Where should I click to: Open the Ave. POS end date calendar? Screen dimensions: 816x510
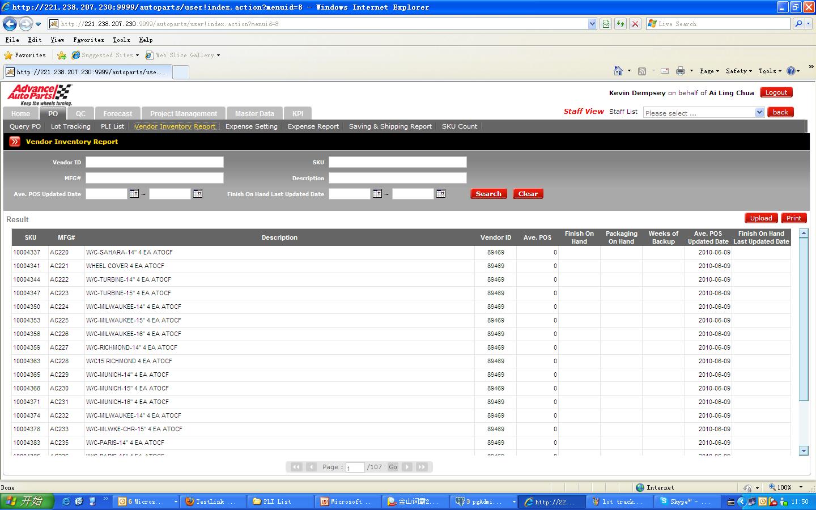(198, 194)
